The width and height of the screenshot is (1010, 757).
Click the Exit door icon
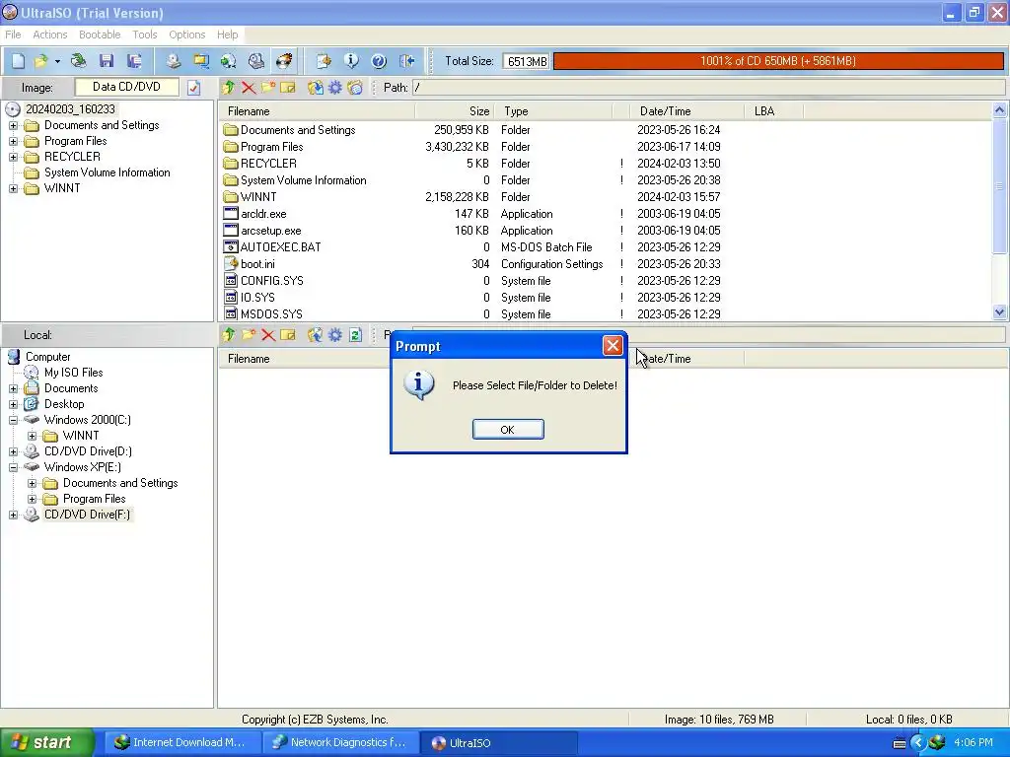(406, 61)
